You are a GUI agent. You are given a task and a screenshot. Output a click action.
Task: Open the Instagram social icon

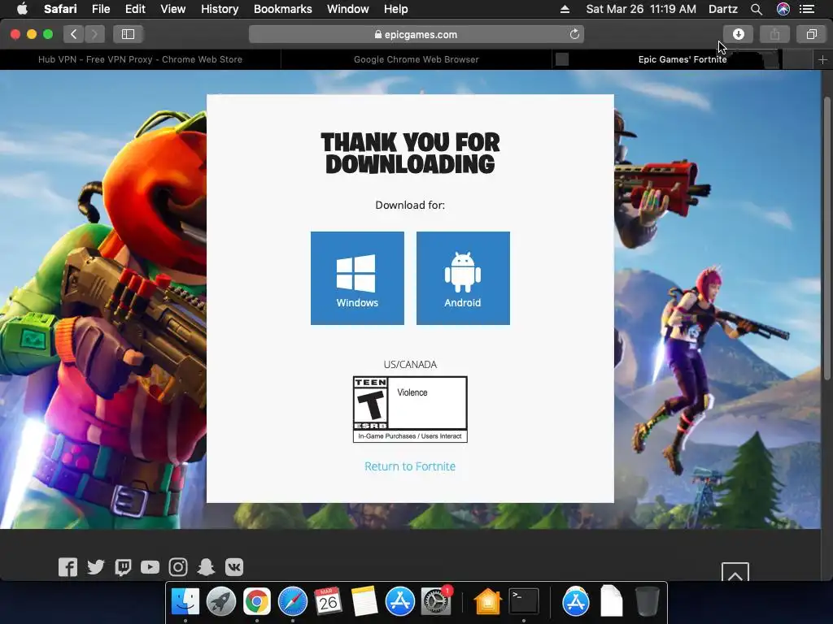tap(178, 567)
